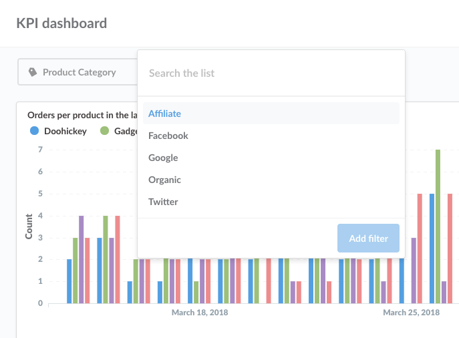Screen dimensions: 459x338
Task: Open the 'Orders per product' chart title
Action: [x=82, y=115]
